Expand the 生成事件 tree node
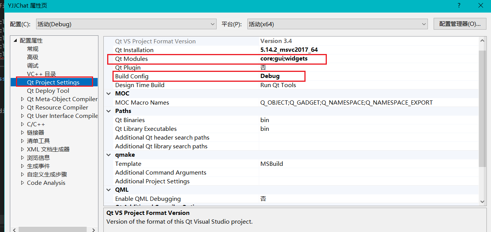Viewport: 491px width, 232px height. (23, 166)
